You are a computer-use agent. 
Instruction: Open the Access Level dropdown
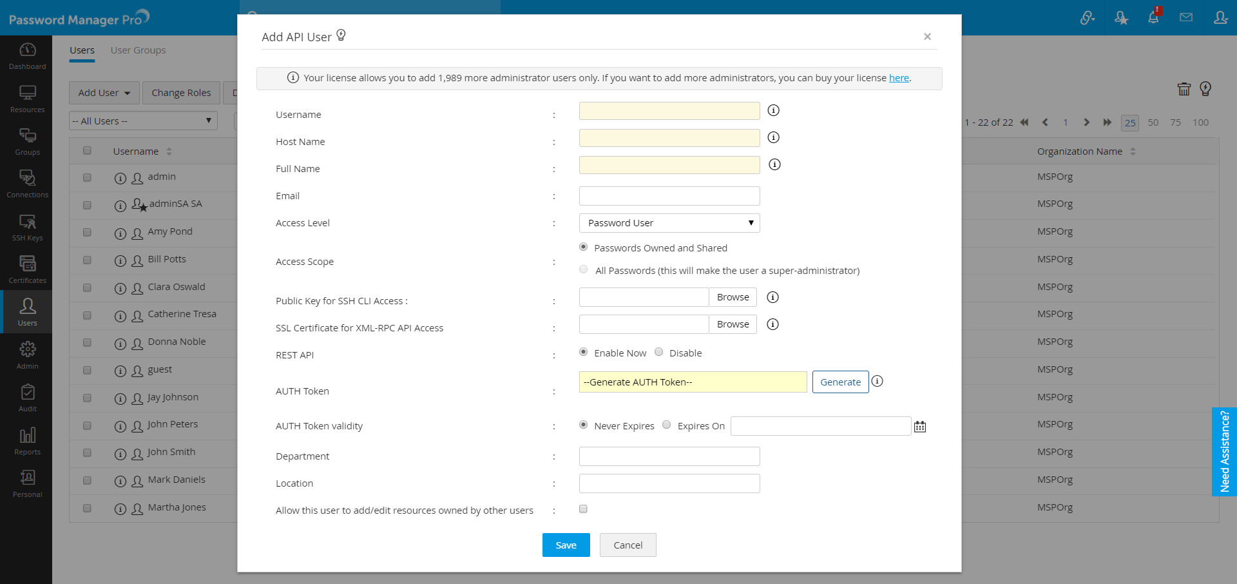[x=669, y=223]
